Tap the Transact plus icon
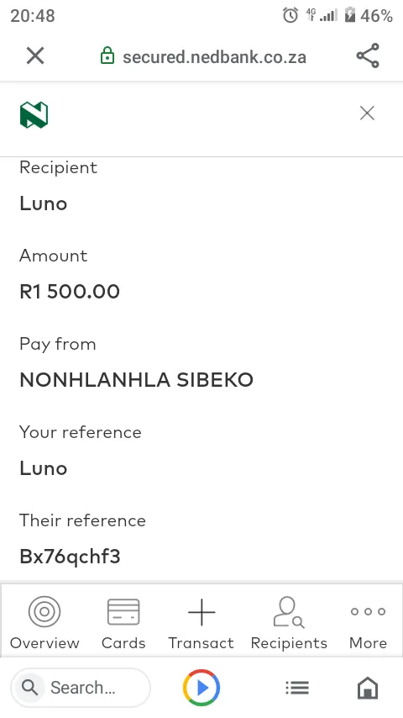This screenshot has height=718, width=403. point(201,612)
